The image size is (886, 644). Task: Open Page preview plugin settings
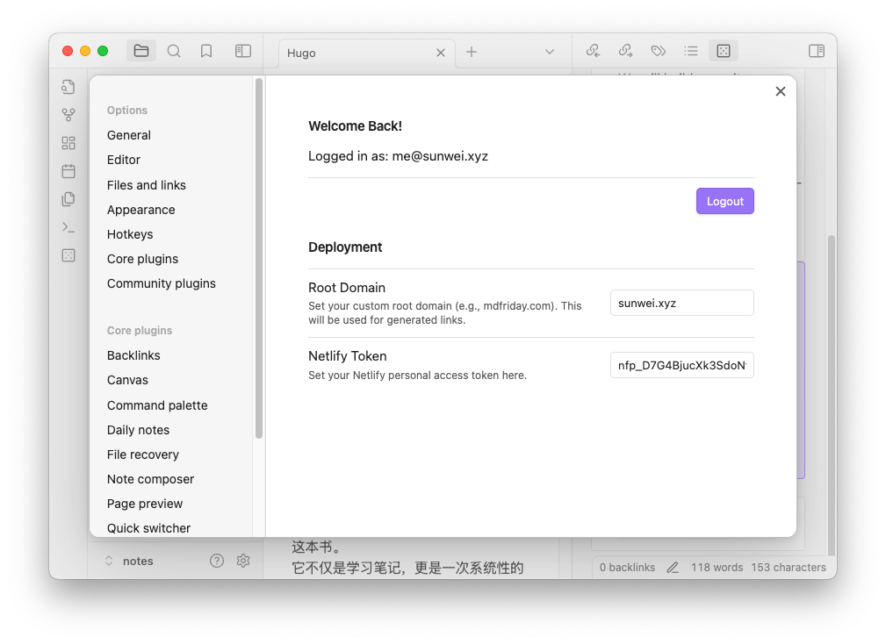click(145, 504)
